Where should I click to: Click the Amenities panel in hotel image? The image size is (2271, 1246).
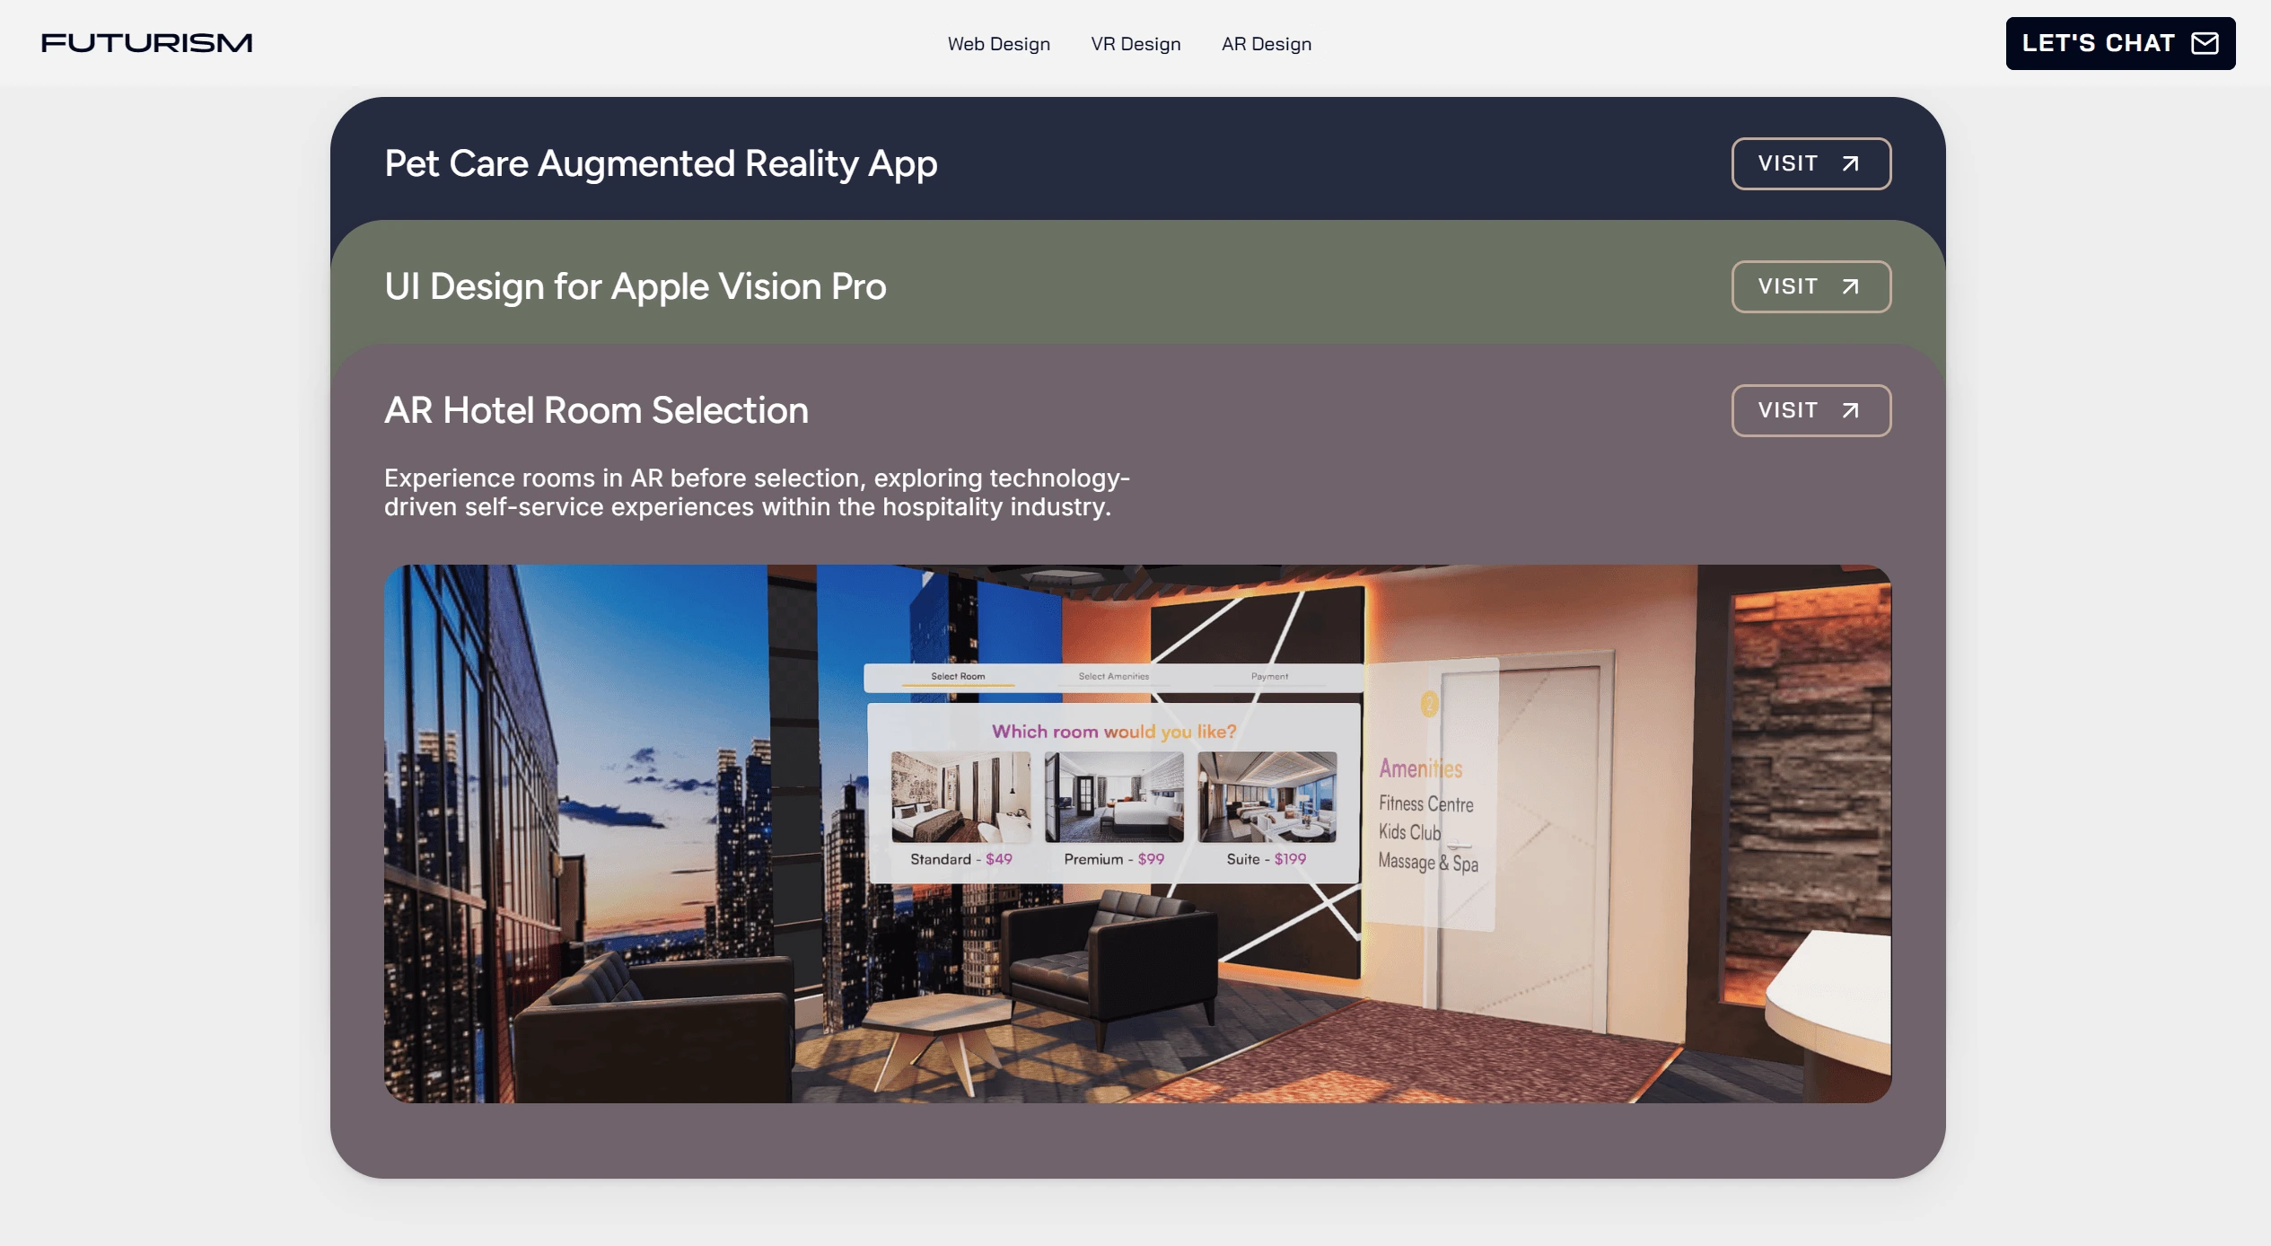[x=1429, y=812]
